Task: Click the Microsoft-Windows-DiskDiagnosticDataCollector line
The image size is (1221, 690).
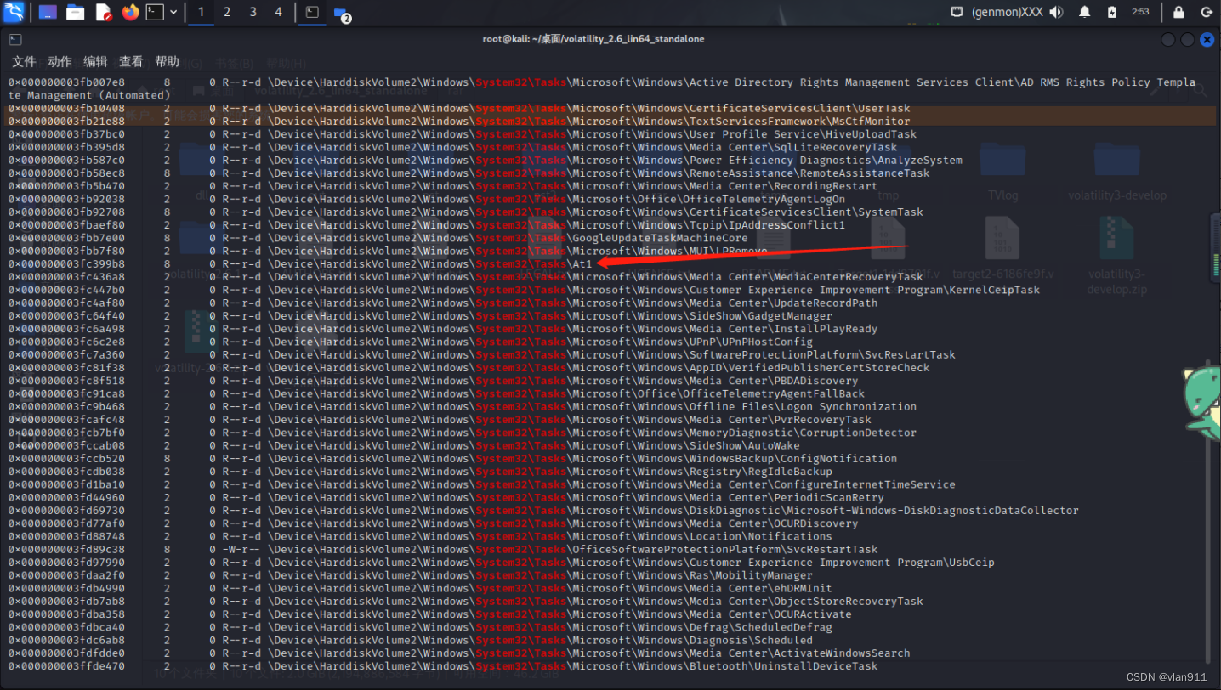Action: tap(544, 511)
